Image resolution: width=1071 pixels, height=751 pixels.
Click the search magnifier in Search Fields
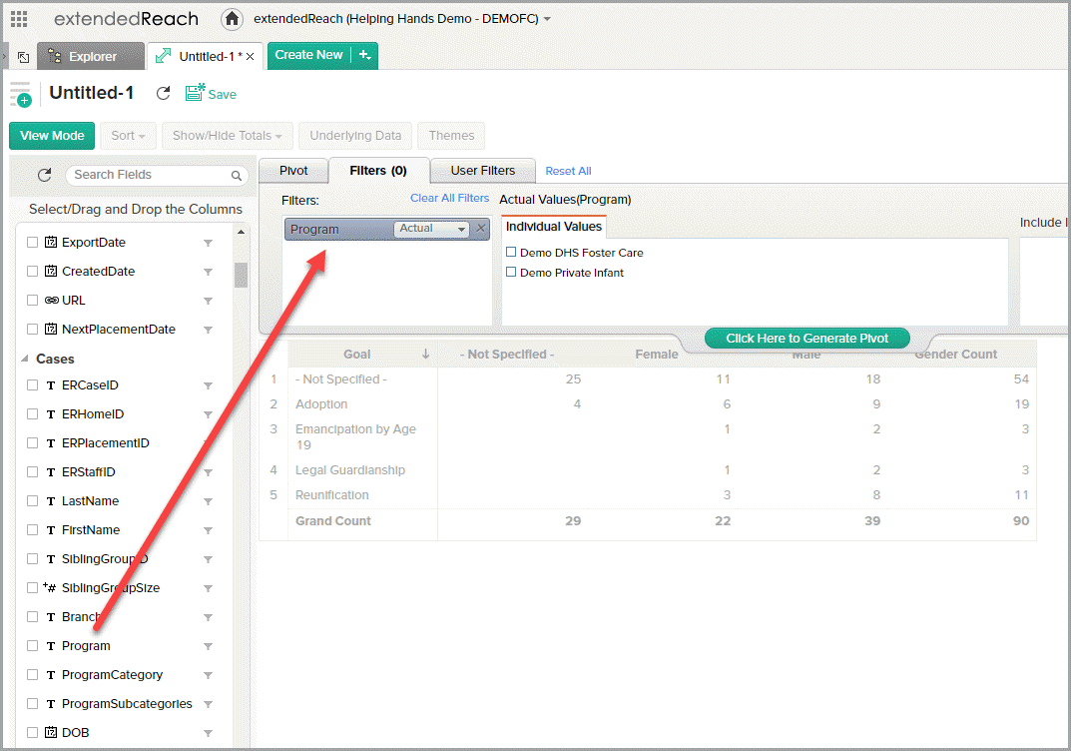pos(237,176)
